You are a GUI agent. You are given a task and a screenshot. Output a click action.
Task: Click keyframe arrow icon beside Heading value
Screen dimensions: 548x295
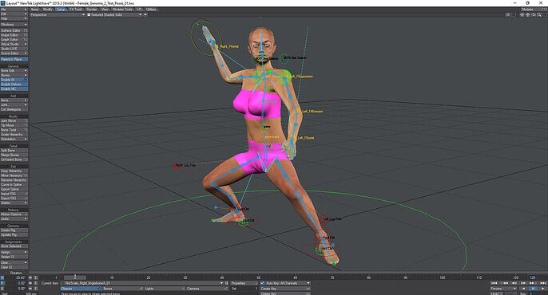click(30, 278)
